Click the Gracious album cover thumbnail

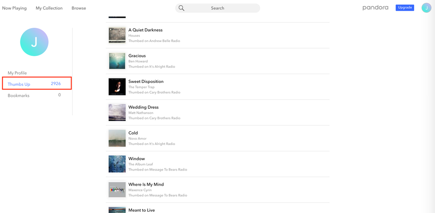[x=117, y=61]
